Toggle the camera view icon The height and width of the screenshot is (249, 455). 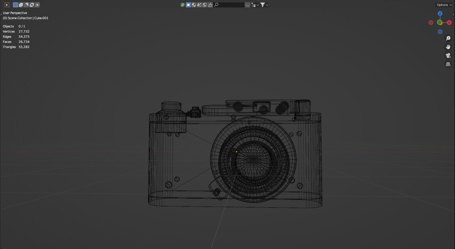coord(448,55)
